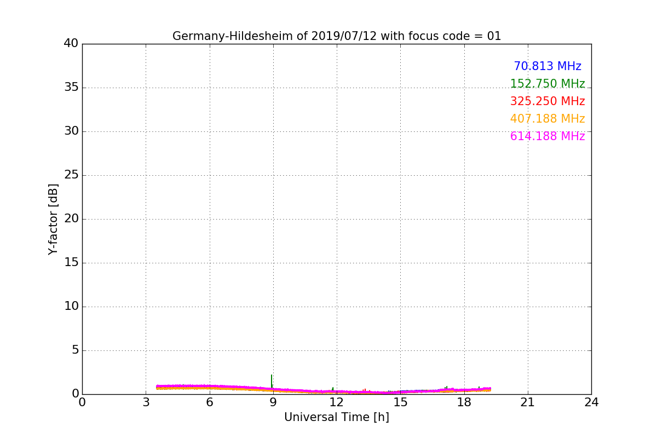
Task: Click the red spike after 13 hours
Action: pyautogui.click(x=364, y=390)
